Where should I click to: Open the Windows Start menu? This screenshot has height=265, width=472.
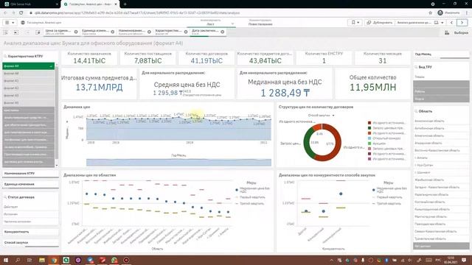pos(5,260)
